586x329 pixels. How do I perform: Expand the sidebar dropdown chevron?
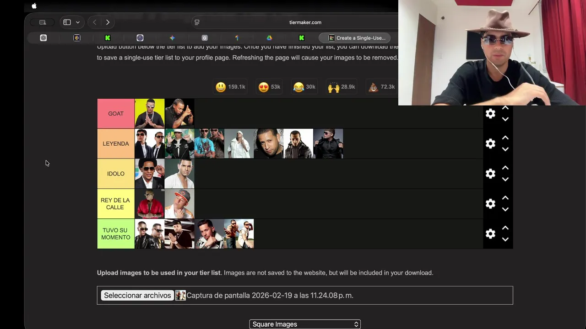pos(78,22)
